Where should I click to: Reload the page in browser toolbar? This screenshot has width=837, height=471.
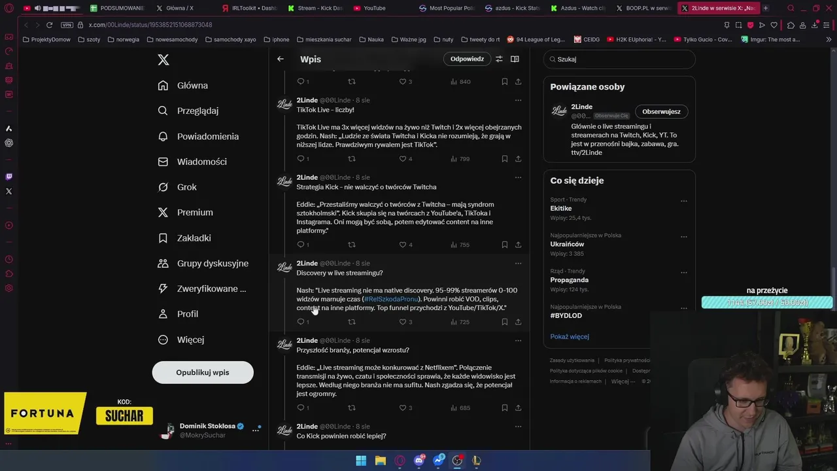pyautogui.click(x=49, y=25)
